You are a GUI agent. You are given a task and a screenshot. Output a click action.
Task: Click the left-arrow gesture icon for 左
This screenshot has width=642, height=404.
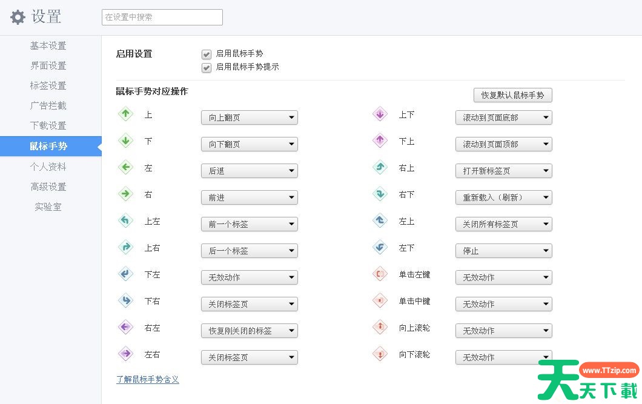pos(125,167)
